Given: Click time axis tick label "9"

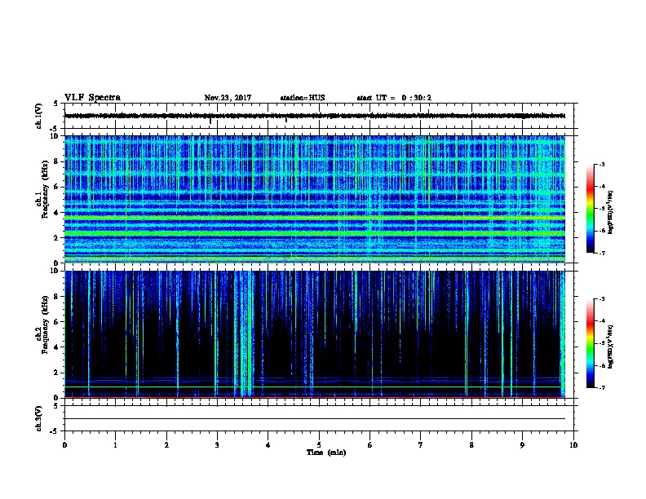Looking at the screenshot, I should [522, 445].
